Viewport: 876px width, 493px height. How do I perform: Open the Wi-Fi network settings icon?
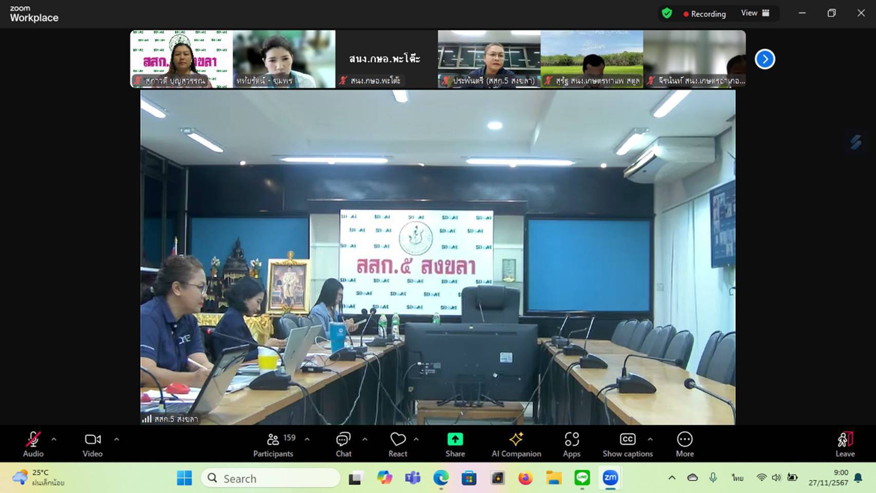pyautogui.click(x=761, y=478)
